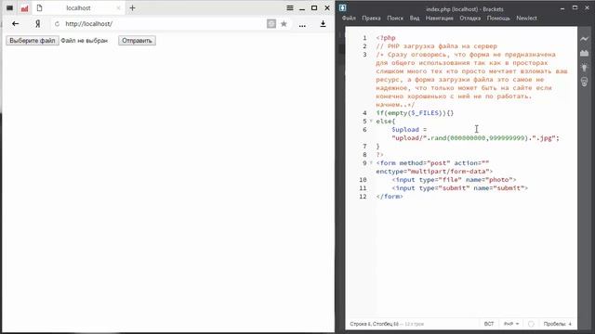Open the browser hamburger menu
The width and height of the screenshot is (595, 334).
(290, 8)
